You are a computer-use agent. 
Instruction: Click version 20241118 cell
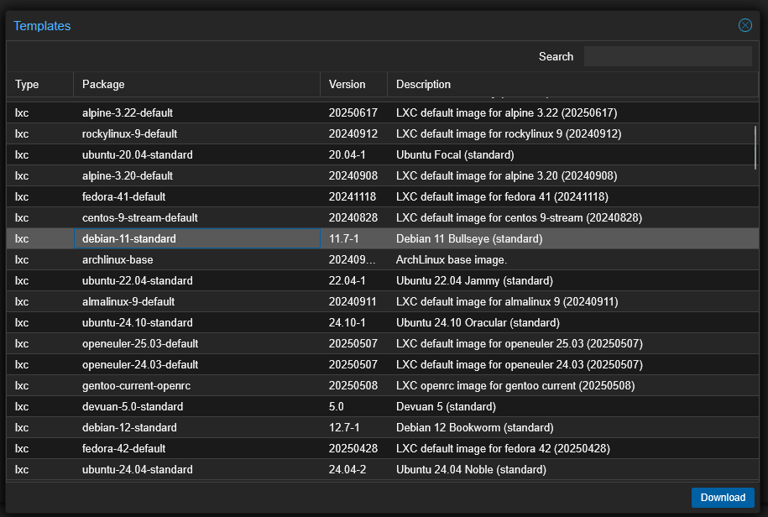[x=353, y=196]
